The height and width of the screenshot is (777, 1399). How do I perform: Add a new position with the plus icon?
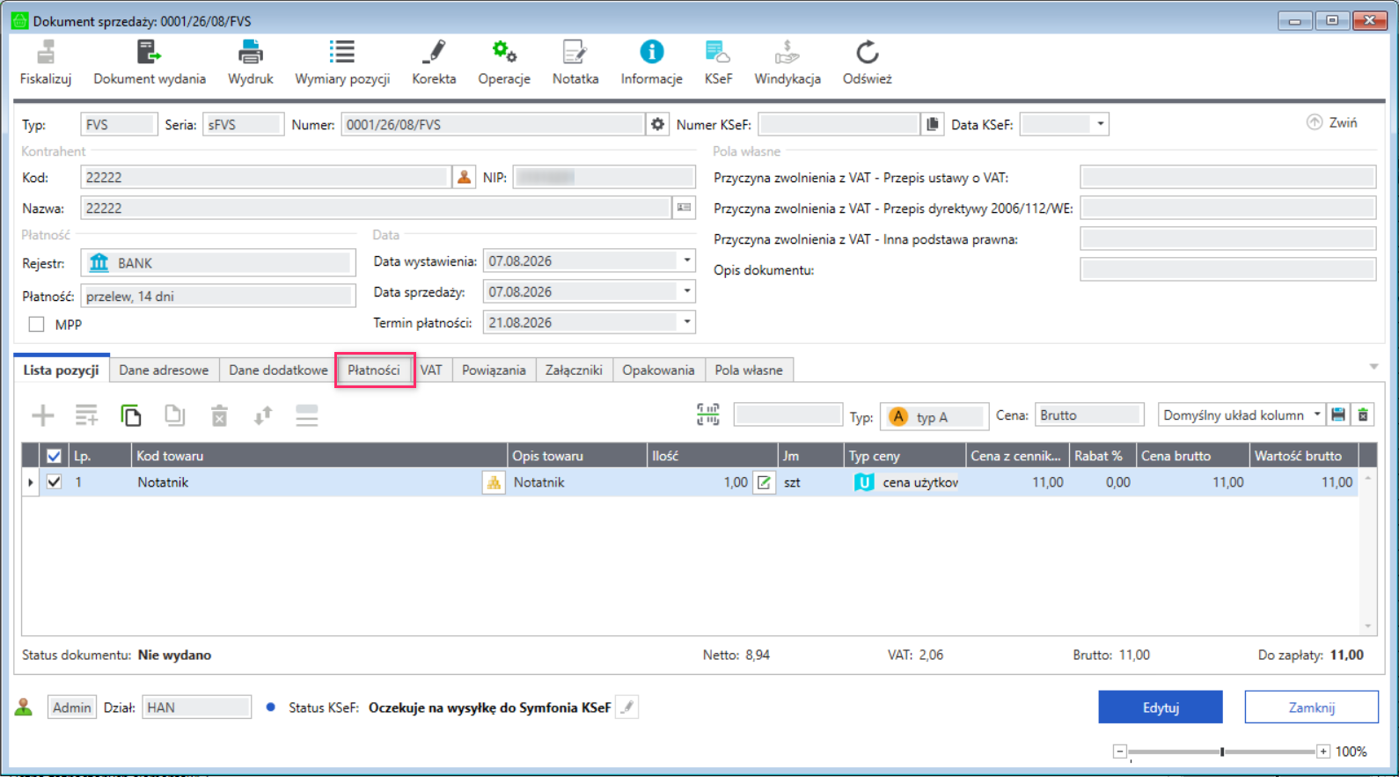tap(43, 415)
